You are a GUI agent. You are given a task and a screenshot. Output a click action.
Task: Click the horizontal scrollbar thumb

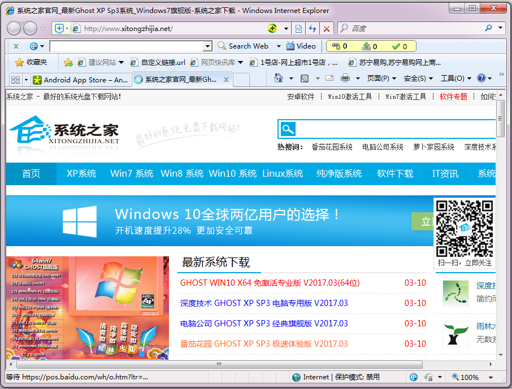(x=219, y=365)
